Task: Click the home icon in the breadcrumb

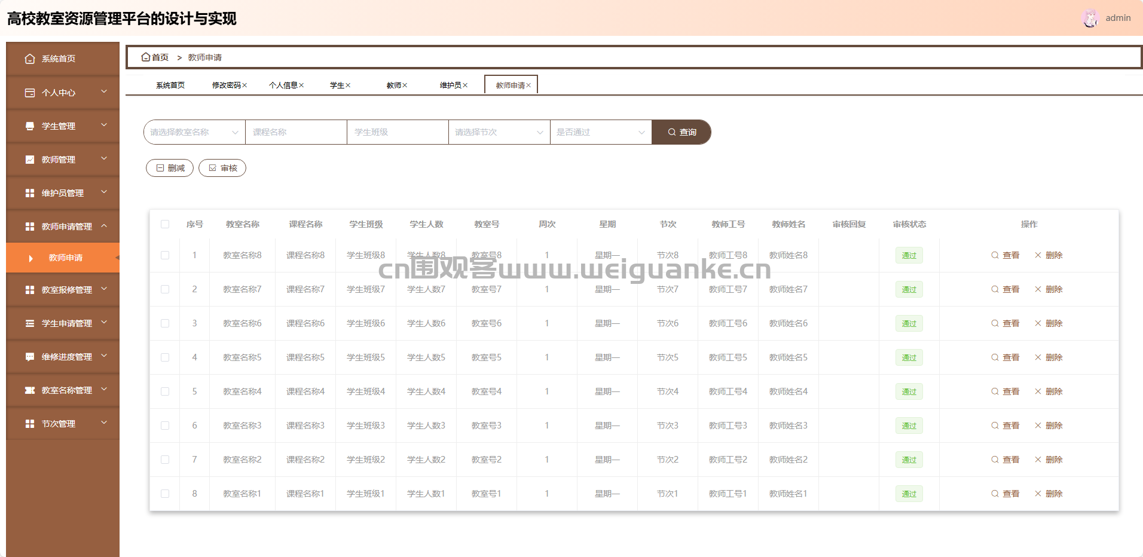Action: [145, 57]
